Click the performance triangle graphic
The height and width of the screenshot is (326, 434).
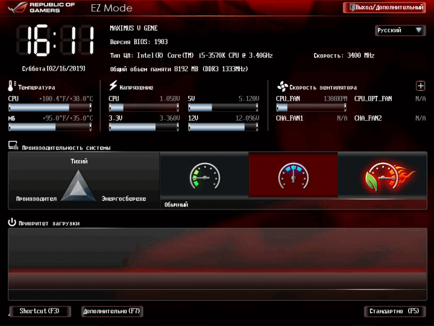point(78,185)
